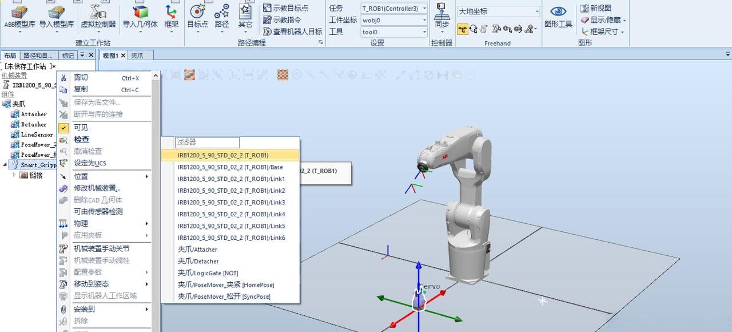Choose 复制 copy from context menu
This screenshot has width=732, height=332.
(104, 89)
